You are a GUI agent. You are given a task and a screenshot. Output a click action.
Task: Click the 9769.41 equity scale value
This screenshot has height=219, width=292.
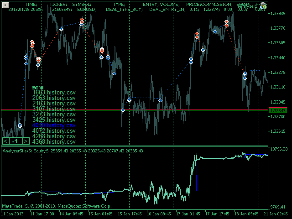(278, 207)
